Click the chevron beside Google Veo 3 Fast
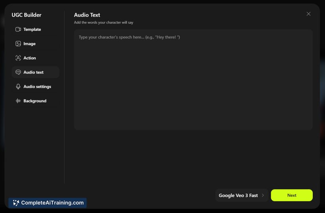The image size is (325, 213). (263, 195)
